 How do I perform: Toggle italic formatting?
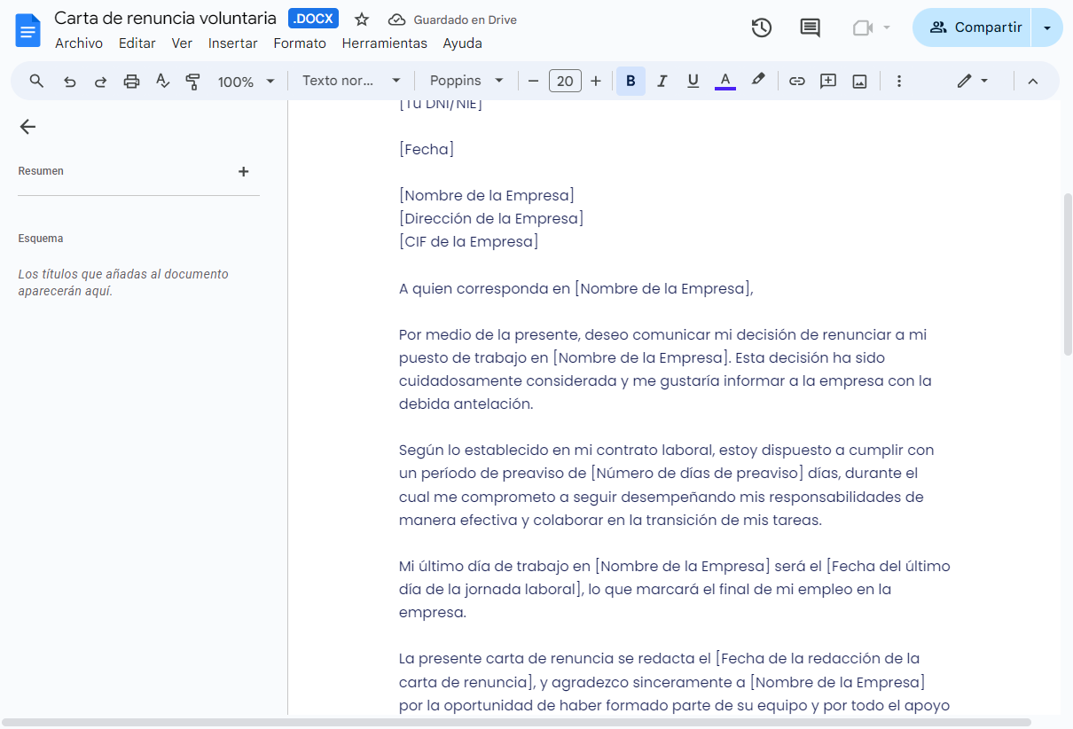pos(662,81)
